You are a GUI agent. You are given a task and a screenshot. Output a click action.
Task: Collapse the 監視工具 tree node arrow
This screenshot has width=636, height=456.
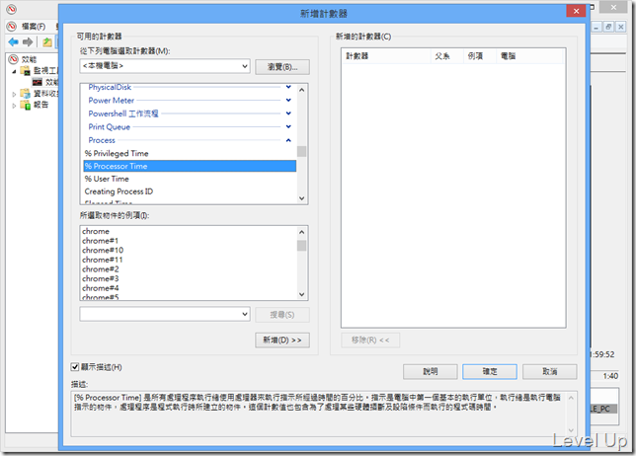click(x=14, y=71)
